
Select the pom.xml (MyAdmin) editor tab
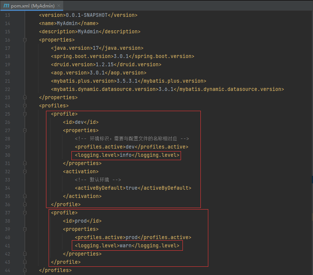(32, 6)
